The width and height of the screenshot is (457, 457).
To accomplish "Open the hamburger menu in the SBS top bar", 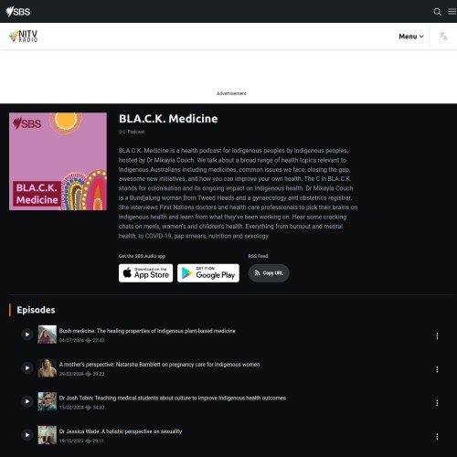I will 452,12.
